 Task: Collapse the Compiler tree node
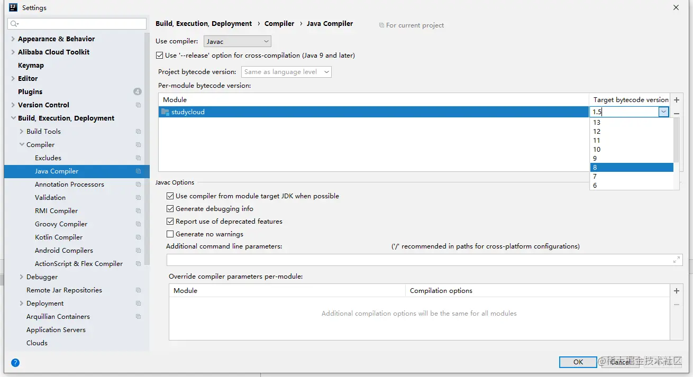pos(22,145)
